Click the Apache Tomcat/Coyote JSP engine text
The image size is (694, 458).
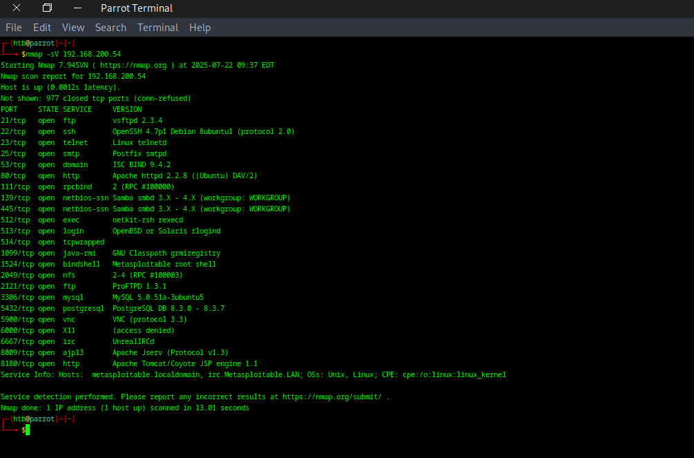tap(185, 363)
